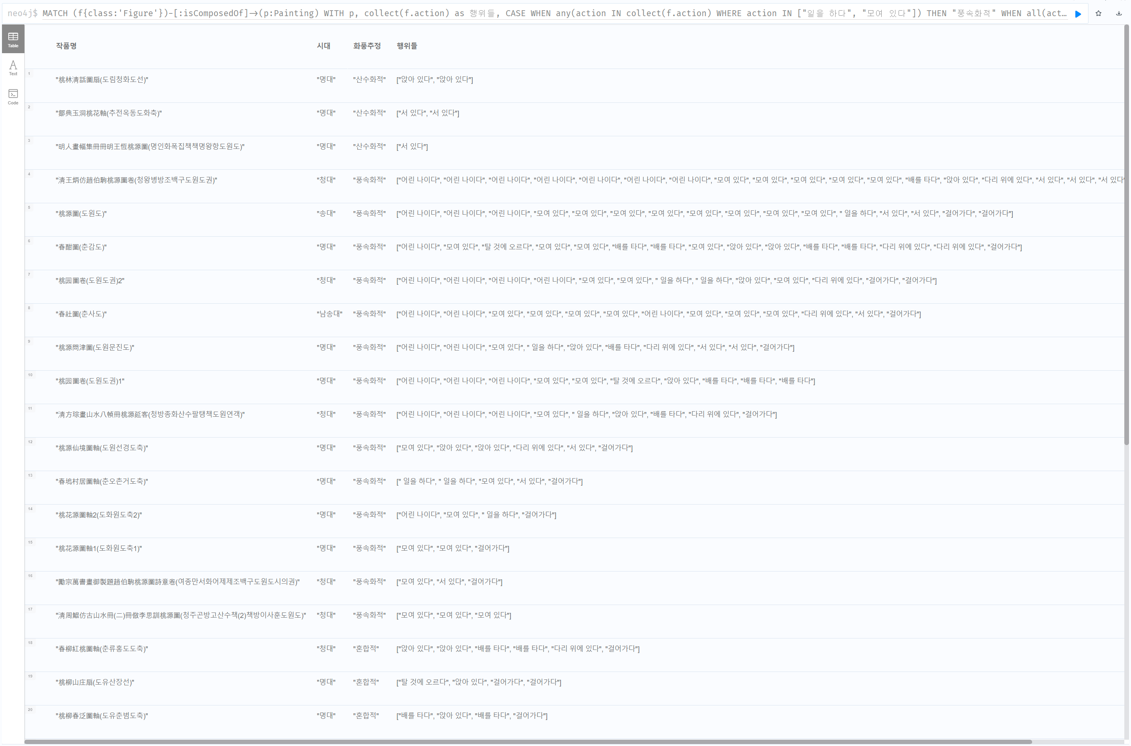Run the Cypher query with play button
The height and width of the screenshot is (746, 1131).
coord(1078,14)
